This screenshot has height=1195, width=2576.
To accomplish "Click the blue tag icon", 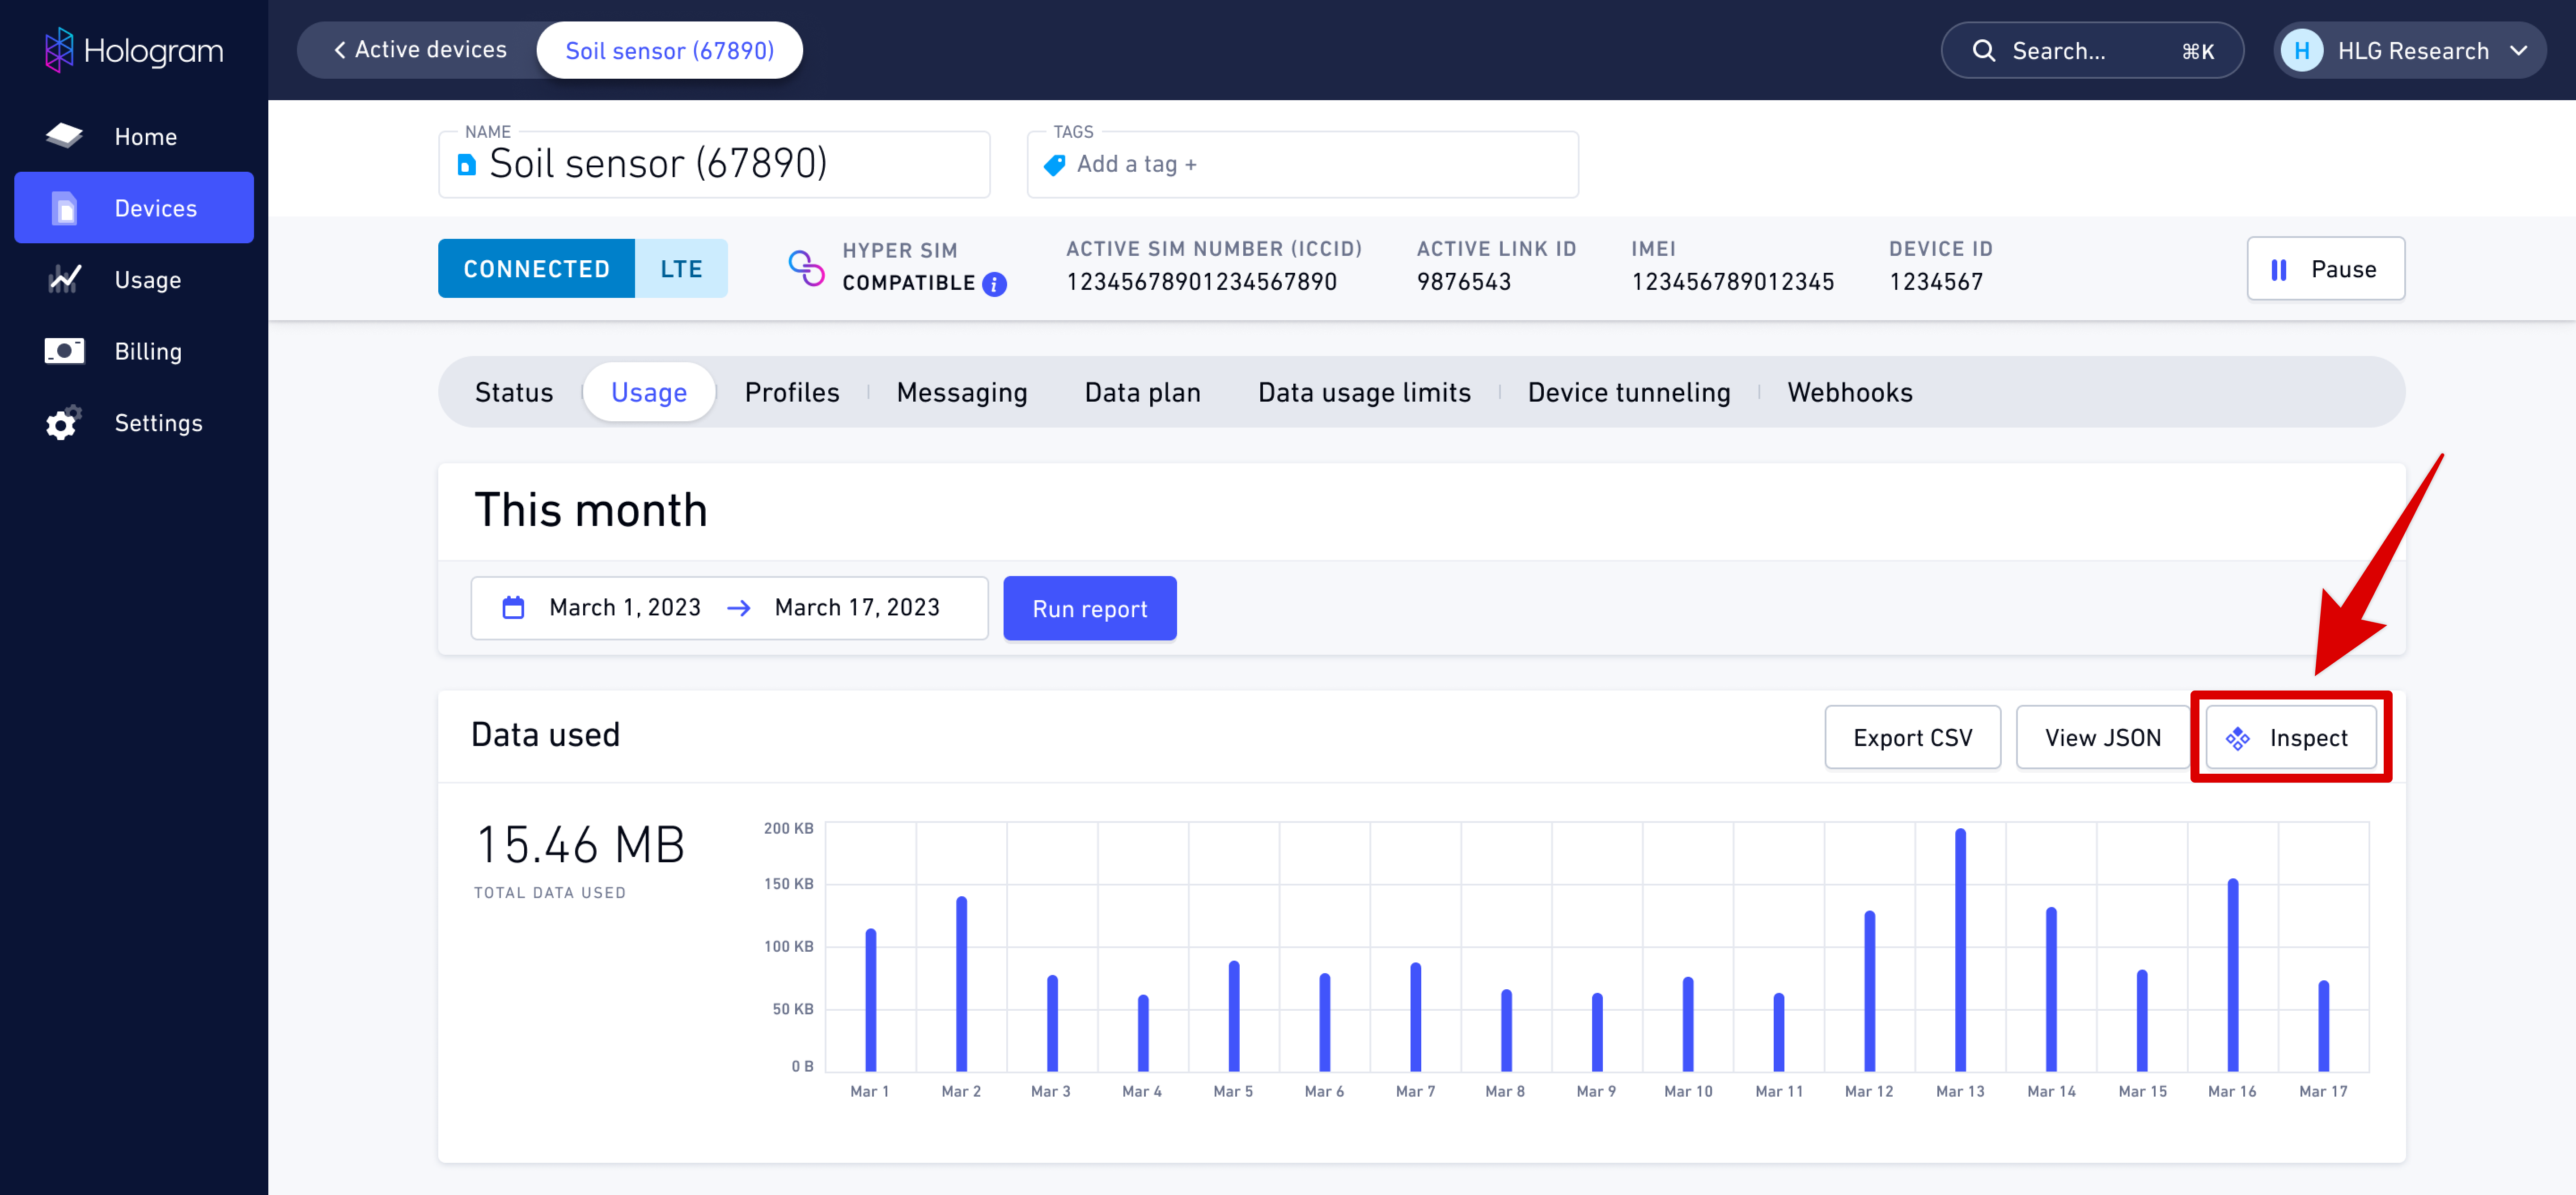I will [x=1054, y=165].
